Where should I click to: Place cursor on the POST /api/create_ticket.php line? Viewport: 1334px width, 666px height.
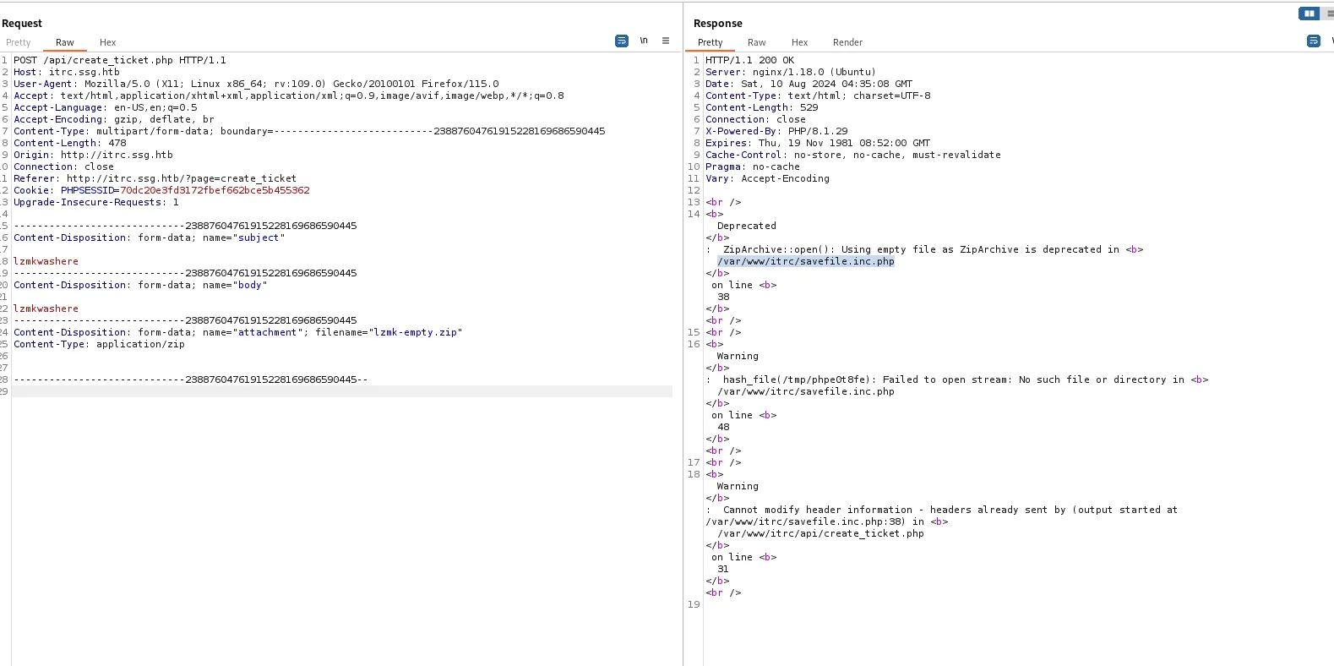pos(119,60)
